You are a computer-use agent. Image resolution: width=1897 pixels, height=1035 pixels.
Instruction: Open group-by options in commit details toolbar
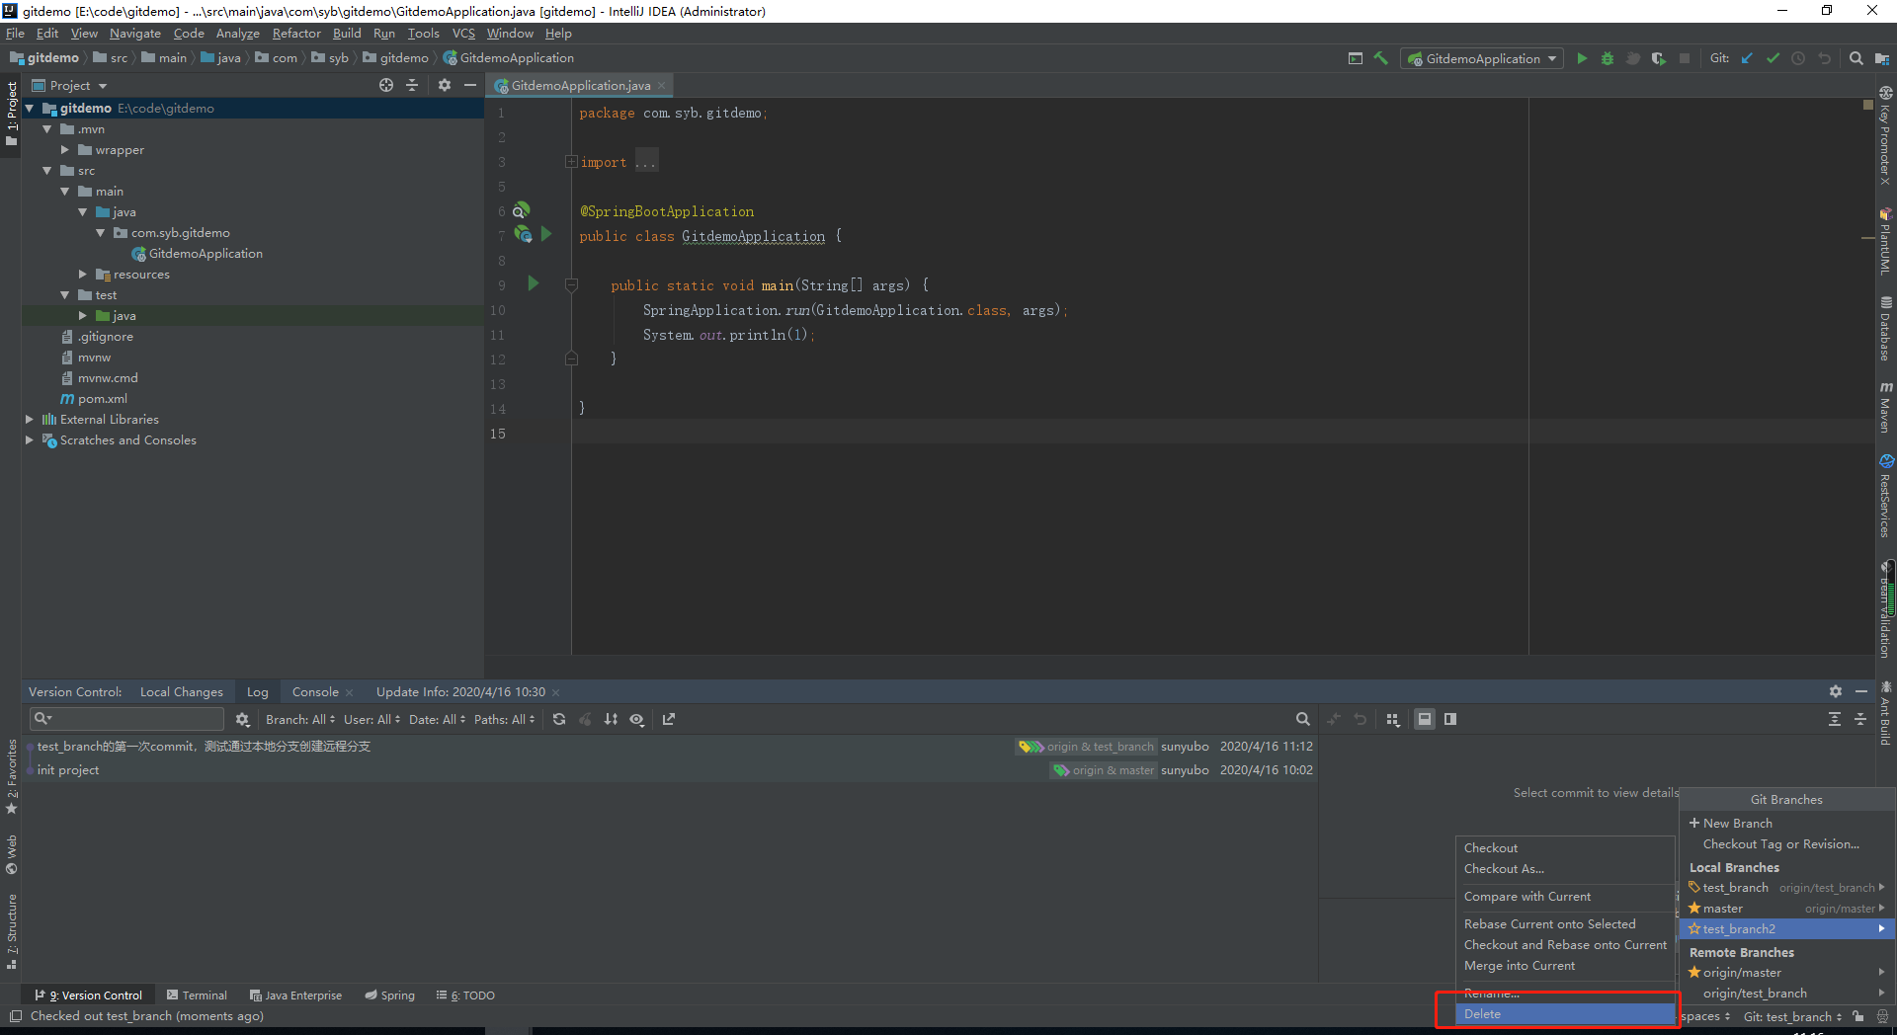click(1393, 719)
